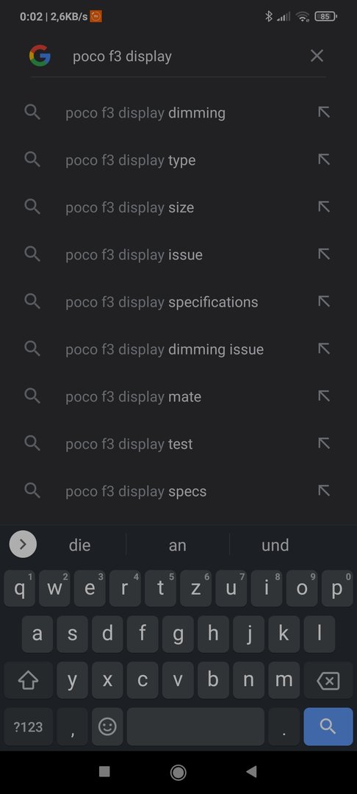Image resolution: width=357 pixels, height=794 pixels.
Task: Toggle the shift key
Action: [29, 681]
